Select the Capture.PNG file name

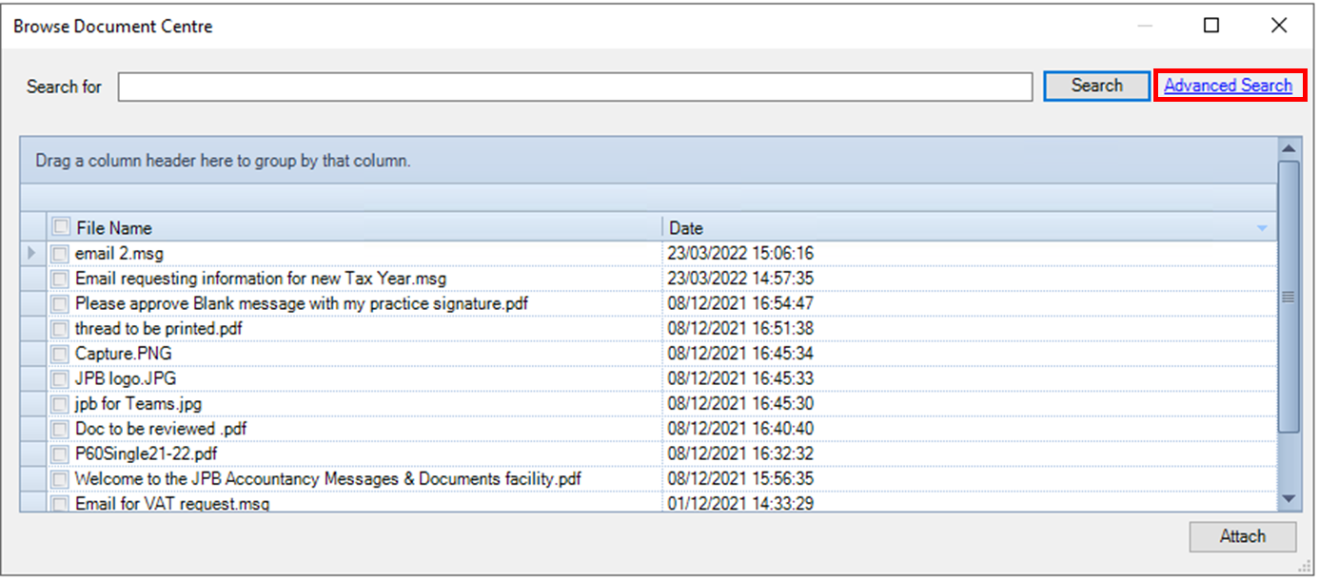pos(124,354)
